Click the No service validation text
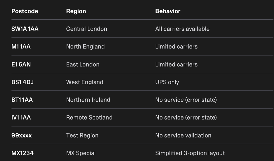The height and width of the screenshot is (161, 274). (183, 135)
